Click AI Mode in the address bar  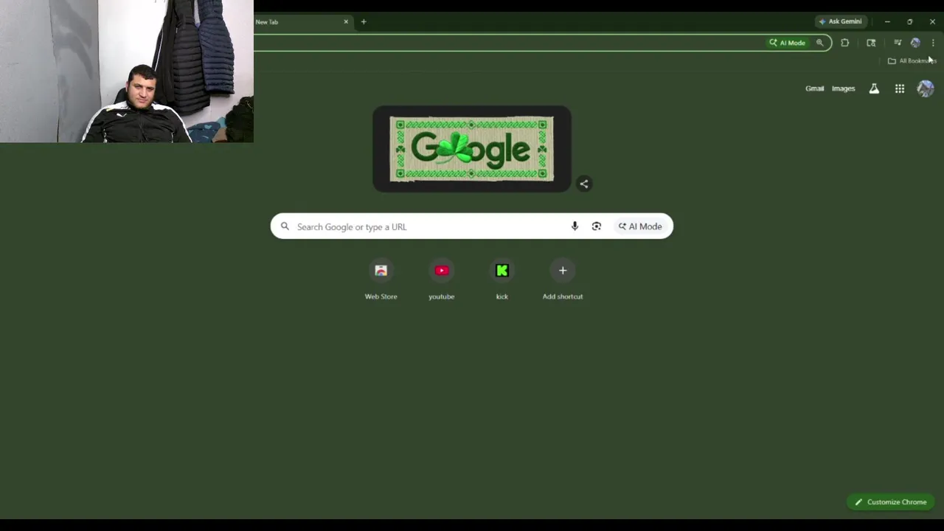(x=788, y=43)
